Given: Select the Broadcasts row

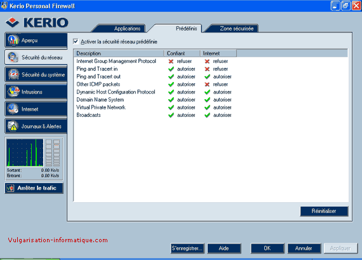Looking at the screenshot, I should [x=211, y=115].
